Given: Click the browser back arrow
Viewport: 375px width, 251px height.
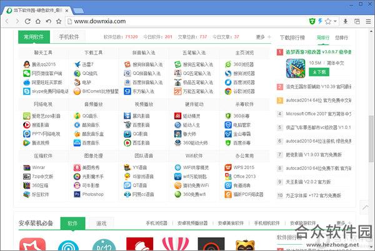Looking at the screenshot, I should [x=7, y=21].
